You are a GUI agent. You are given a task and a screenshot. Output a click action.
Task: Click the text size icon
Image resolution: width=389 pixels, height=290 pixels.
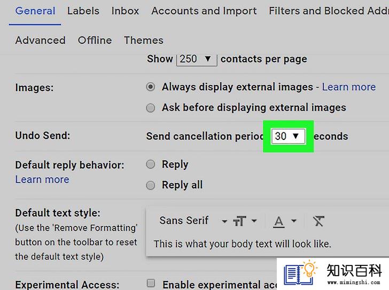(x=239, y=221)
